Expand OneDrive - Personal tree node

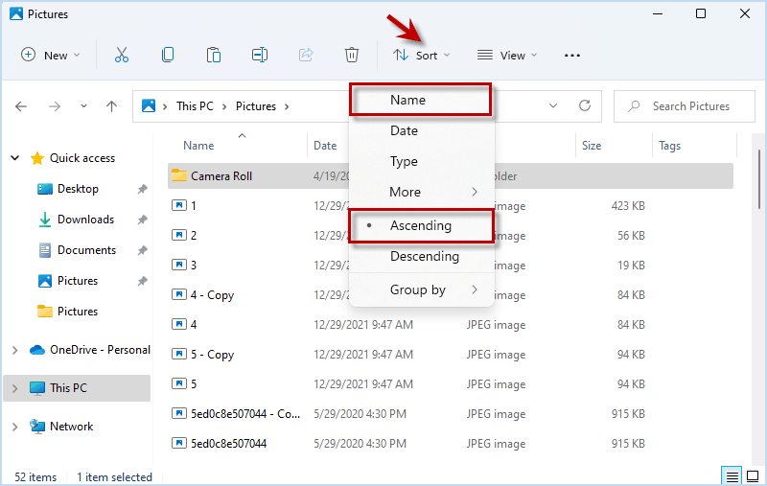click(x=15, y=350)
